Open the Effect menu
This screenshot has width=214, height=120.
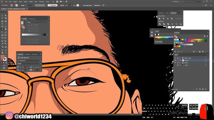point(31,2)
